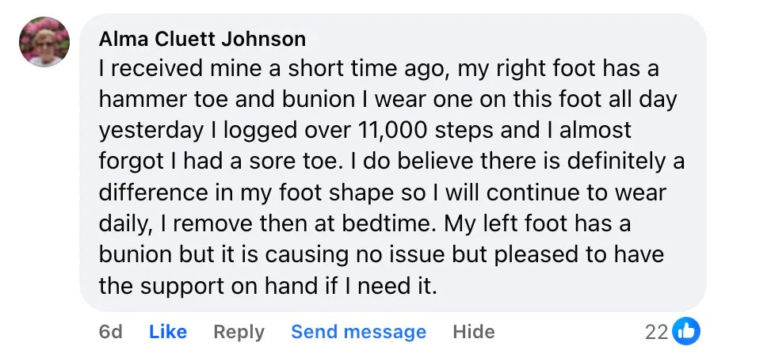Click Send message under the comment

click(358, 332)
